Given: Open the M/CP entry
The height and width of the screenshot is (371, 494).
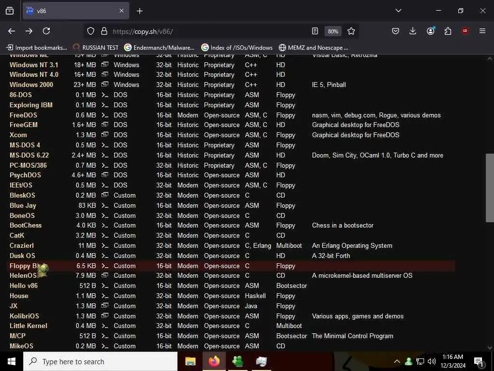Looking at the screenshot, I should tap(17, 336).
